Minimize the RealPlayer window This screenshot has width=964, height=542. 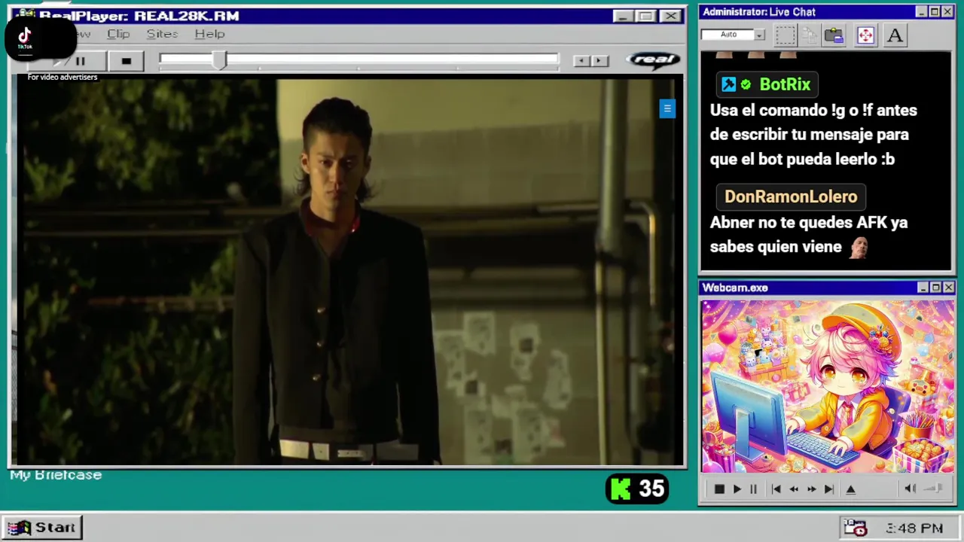[x=622, y=16]
